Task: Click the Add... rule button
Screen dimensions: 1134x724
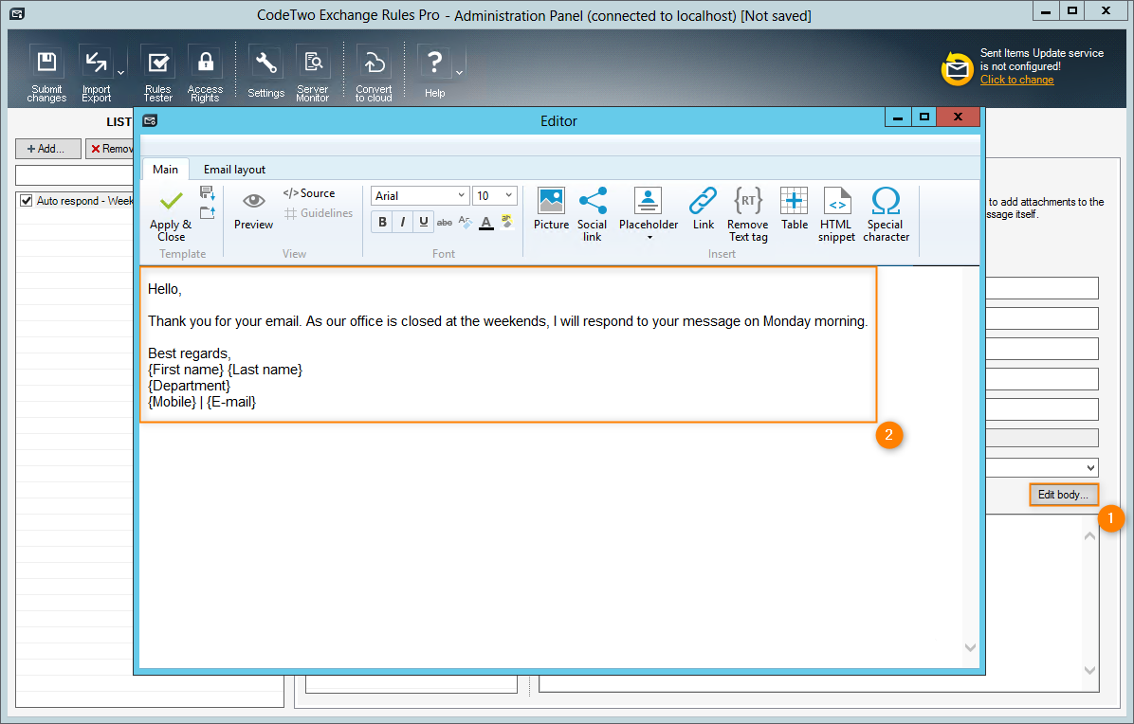Action: [x=47, y=148]
